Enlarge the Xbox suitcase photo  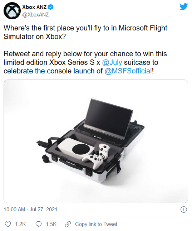click(96, 141)
